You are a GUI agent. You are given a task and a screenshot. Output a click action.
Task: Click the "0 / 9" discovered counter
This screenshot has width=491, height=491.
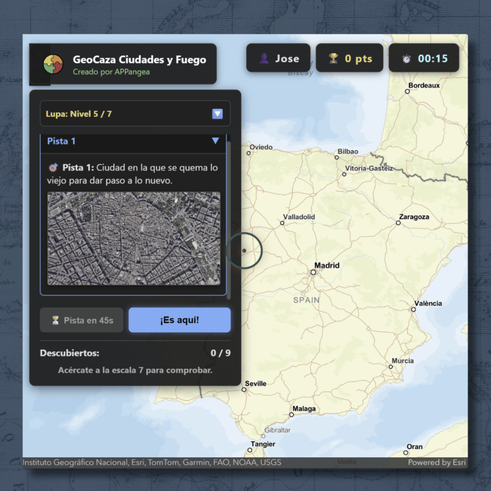click(x=221, y=353)
